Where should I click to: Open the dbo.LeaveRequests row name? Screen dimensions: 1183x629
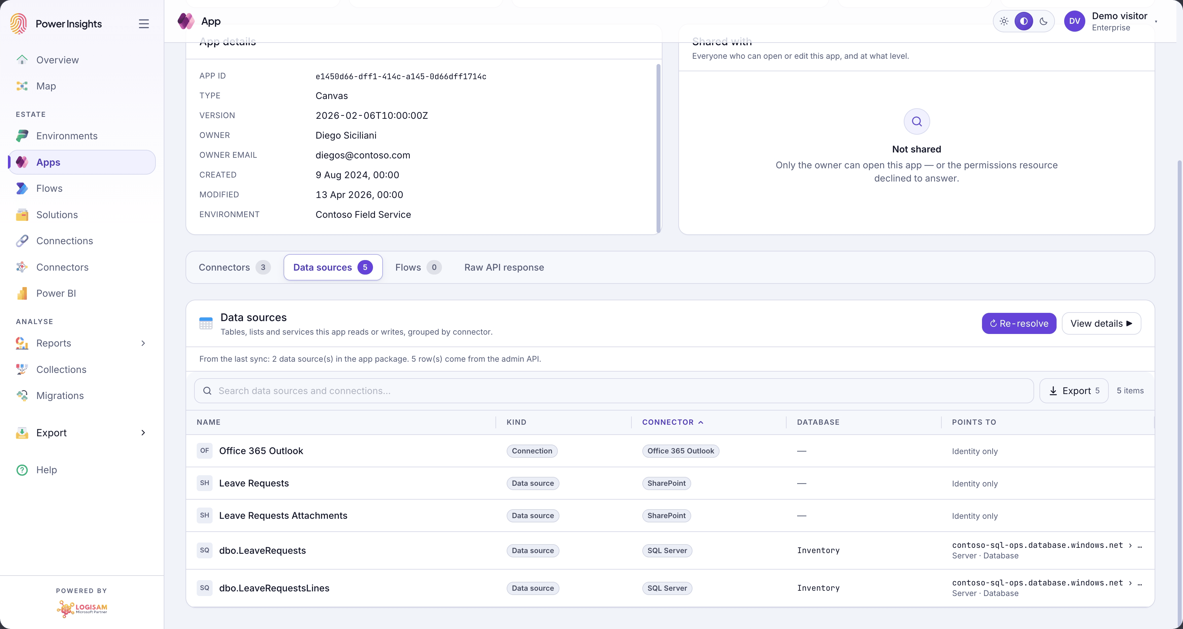(x=262, y=550)
